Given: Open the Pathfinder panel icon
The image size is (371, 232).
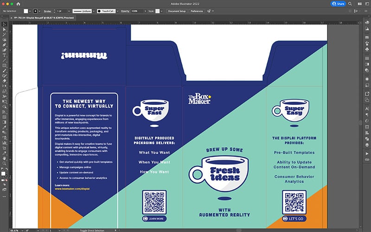Looking at the screenshot, I should [x=367, y=139].
